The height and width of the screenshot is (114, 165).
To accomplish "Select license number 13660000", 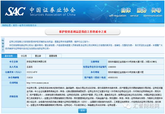I will pos(112,67).
